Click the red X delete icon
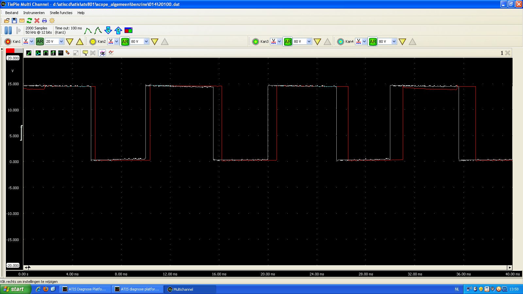This screenshot has height=294, width=523. pyautogui.click(x=37, y=21)
